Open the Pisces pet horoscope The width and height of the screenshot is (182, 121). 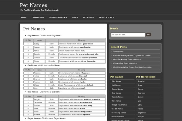(140, 109)
